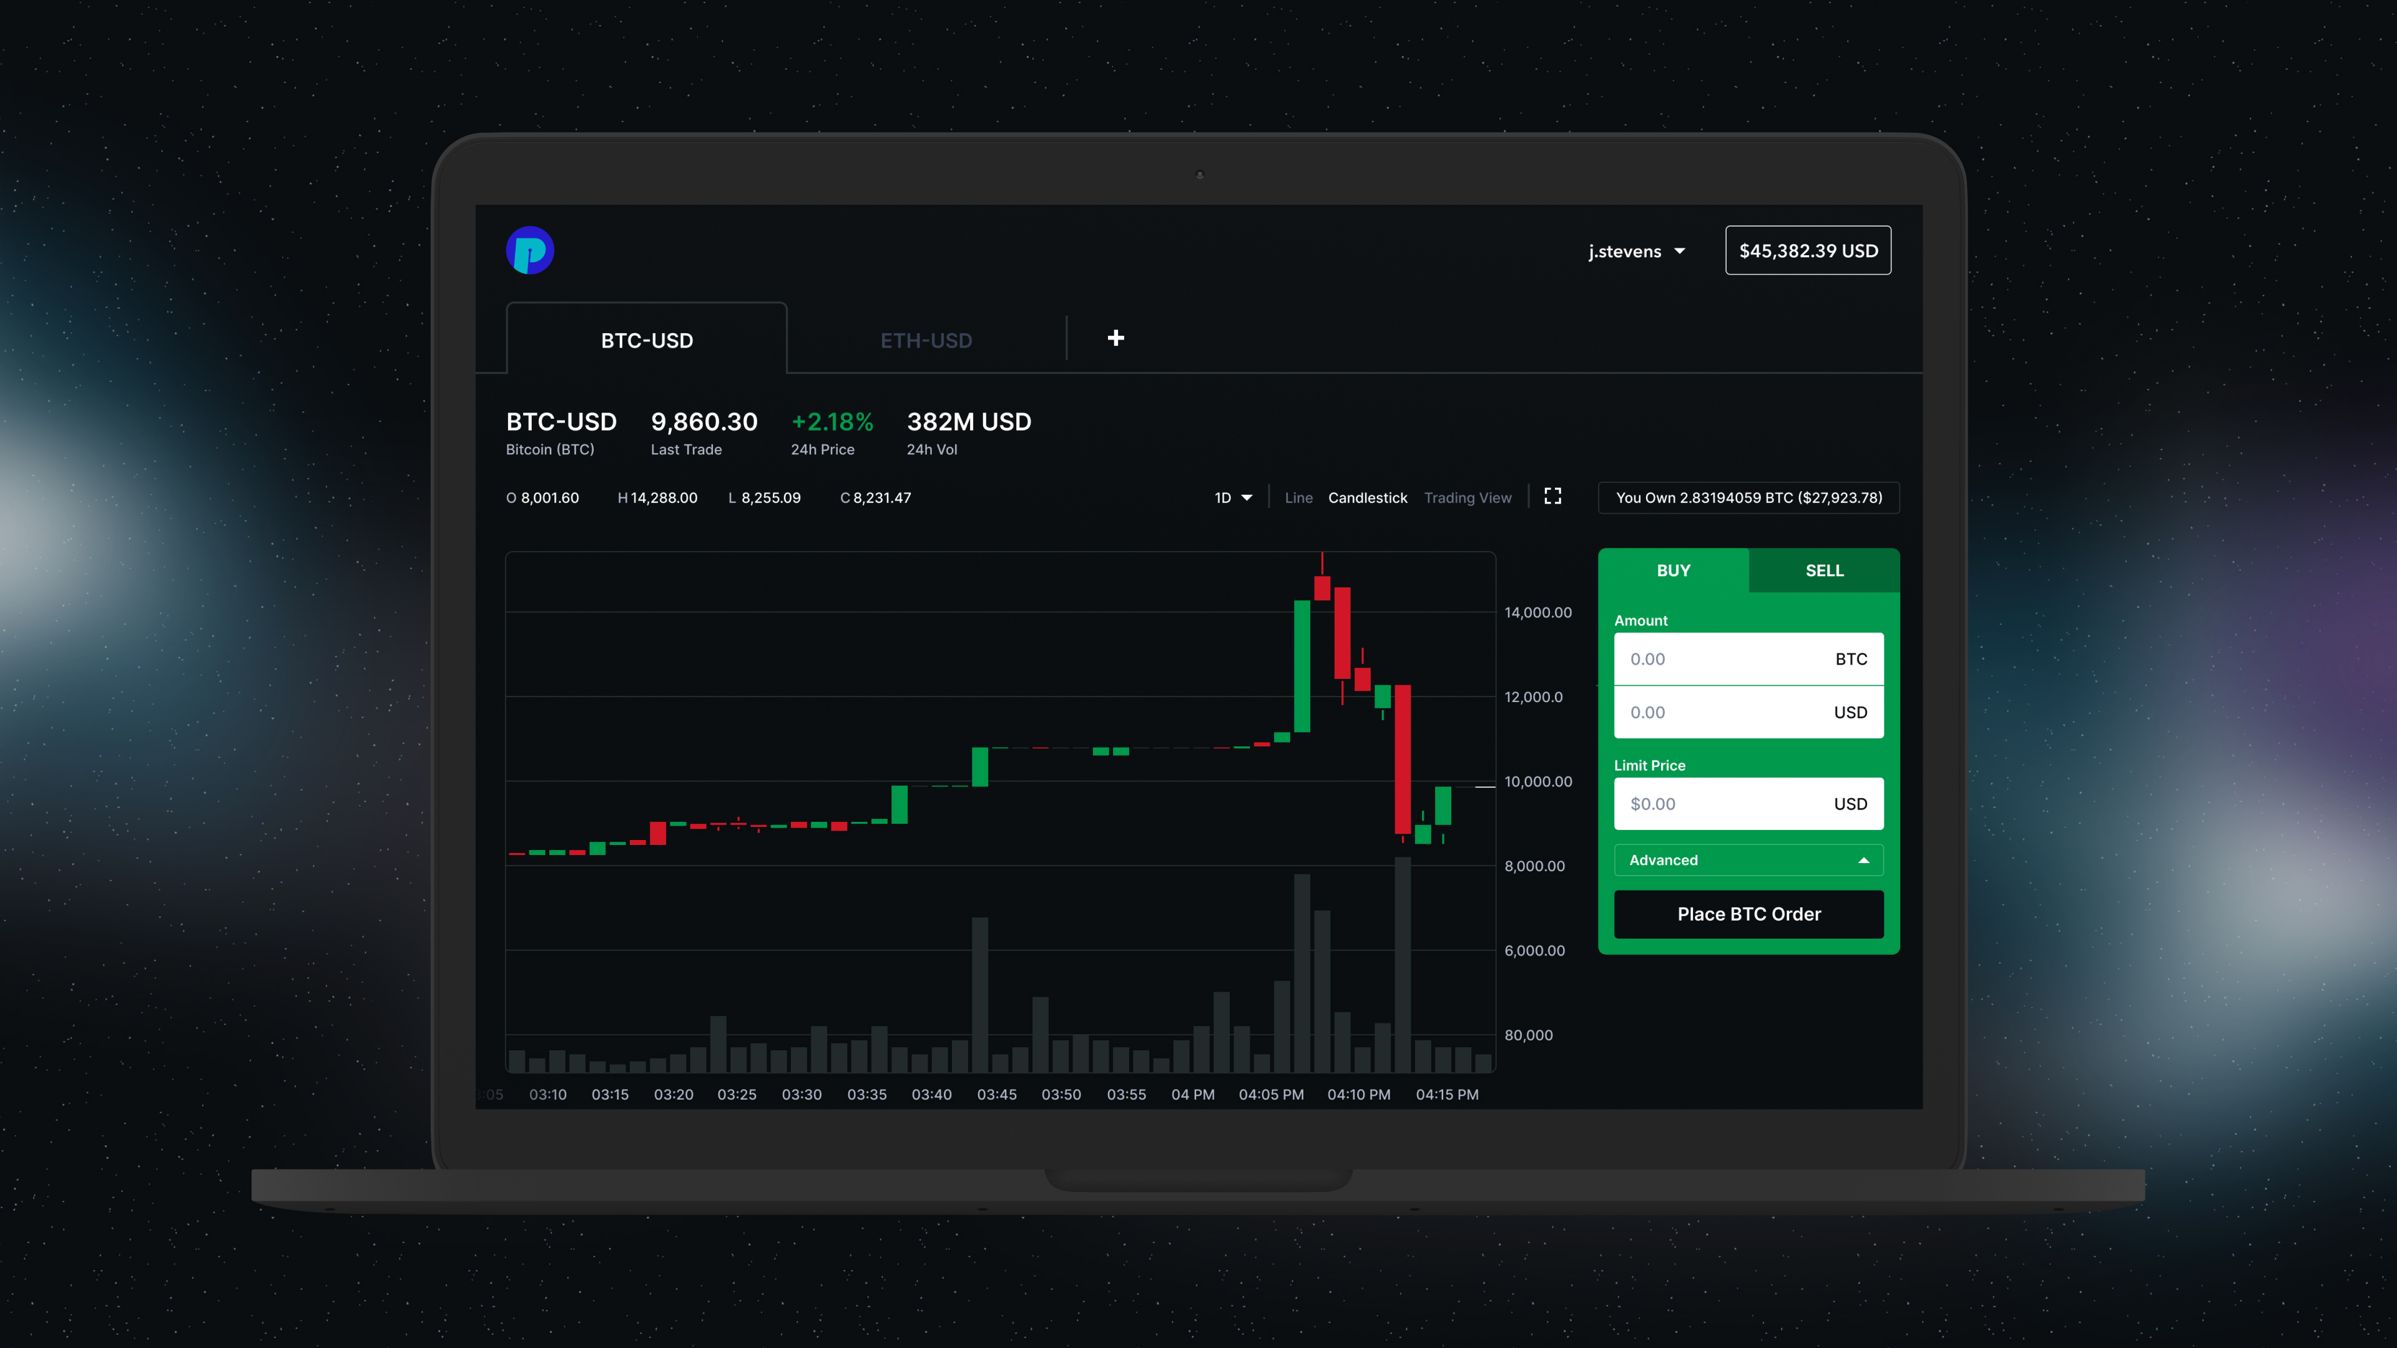Viewport: 2397px width, 1348px height.
Task: Click the add new tab plus icon
Action: coord(1116,338)
